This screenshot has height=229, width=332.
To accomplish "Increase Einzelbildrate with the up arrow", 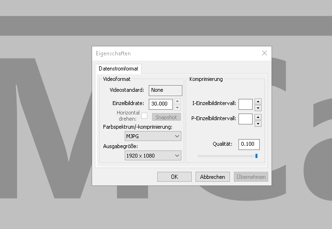I will [x=177, y=101].
